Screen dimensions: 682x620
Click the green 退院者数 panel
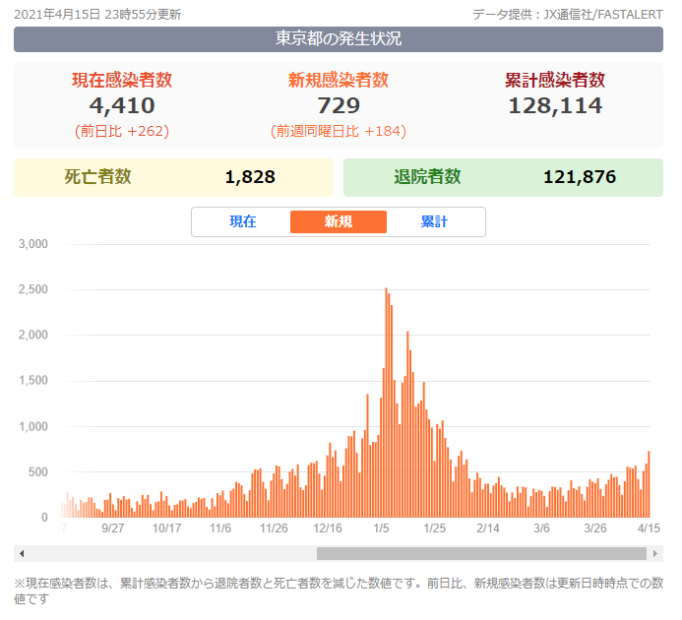click(x=503, y=177)
